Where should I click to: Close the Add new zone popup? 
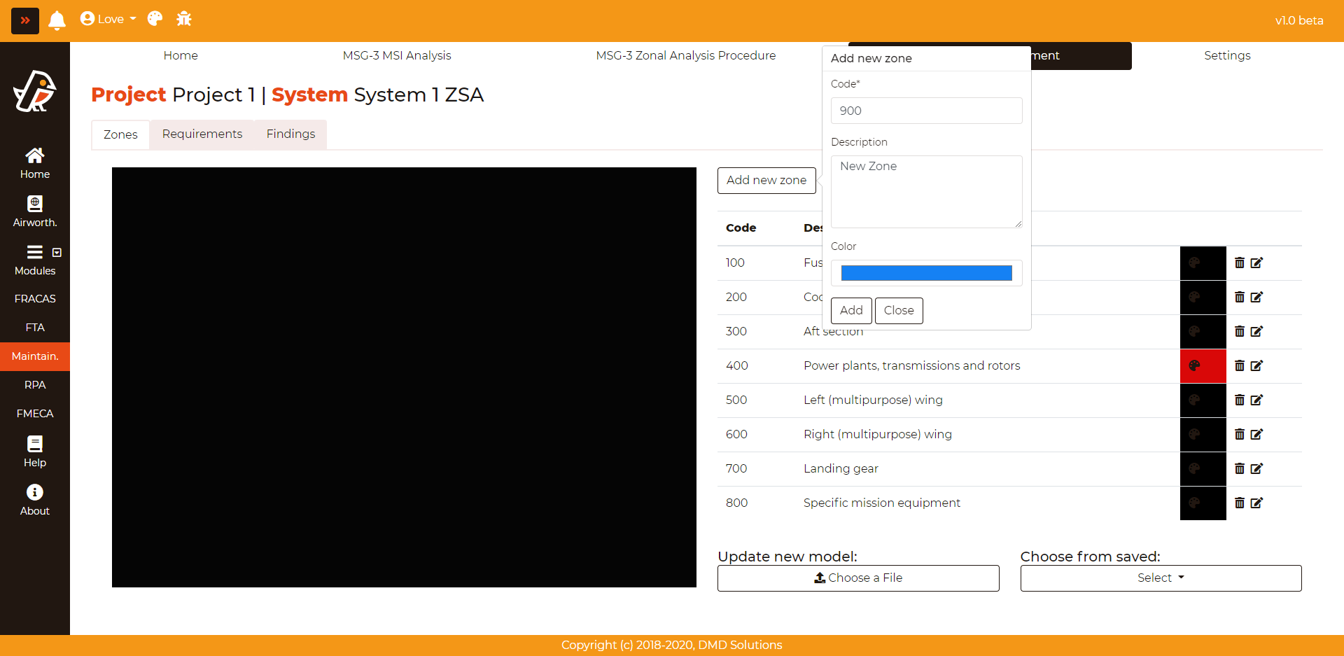click(x=898, y=311)
